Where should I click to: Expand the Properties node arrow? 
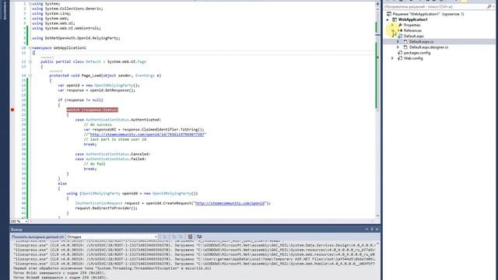pyautogui.click(x=392, y=25)
